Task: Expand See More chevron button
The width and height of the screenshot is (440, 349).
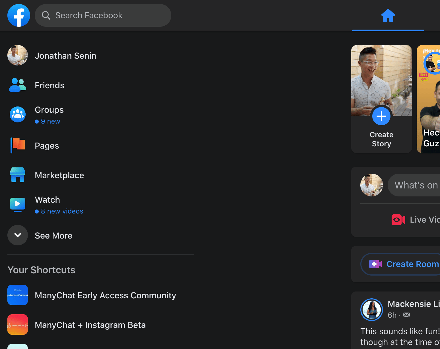Action: tap(18, 235)
